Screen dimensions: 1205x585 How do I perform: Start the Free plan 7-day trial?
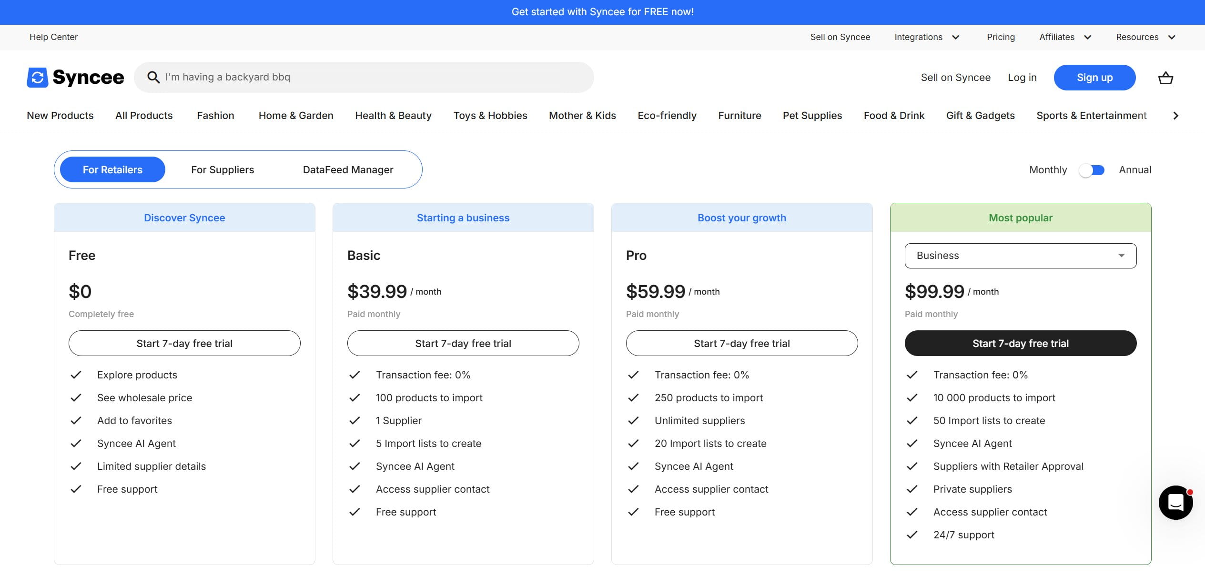click(184, 343)
